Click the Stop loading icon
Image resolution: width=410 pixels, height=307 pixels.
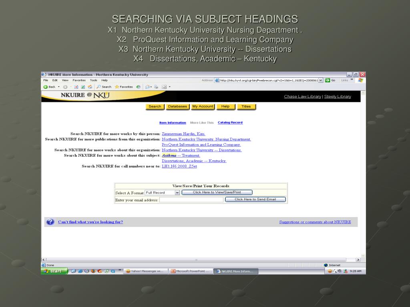[x=76, y=87]
